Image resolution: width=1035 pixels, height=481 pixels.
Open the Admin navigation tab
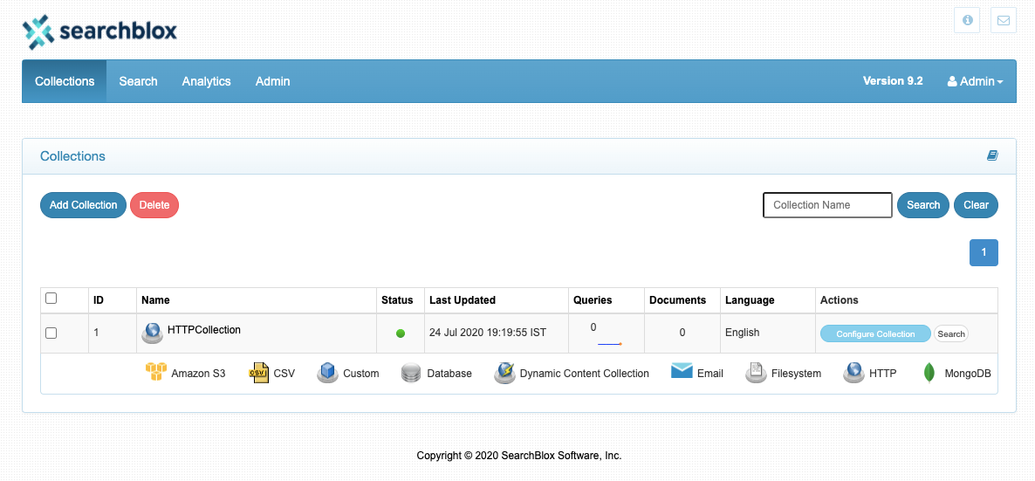[272, 81]
